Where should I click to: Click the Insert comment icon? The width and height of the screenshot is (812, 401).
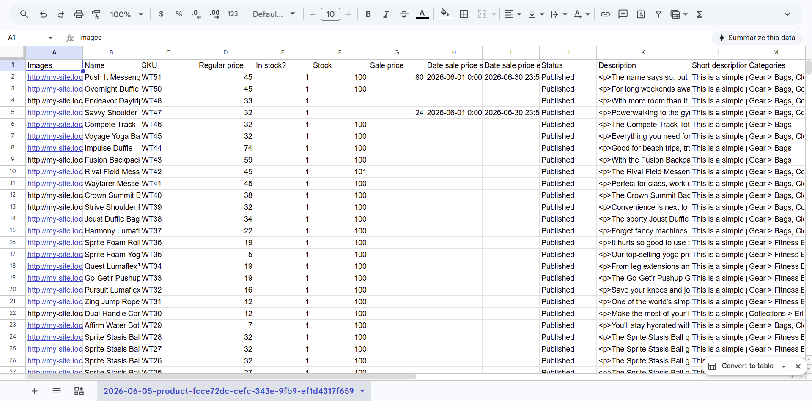point(623,14)
